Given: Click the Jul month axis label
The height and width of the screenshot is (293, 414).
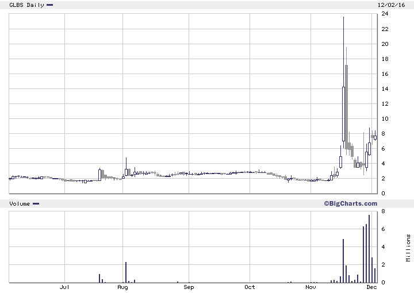Looking at the screenshot, I should pyautogui.click(x=64, y=287).
